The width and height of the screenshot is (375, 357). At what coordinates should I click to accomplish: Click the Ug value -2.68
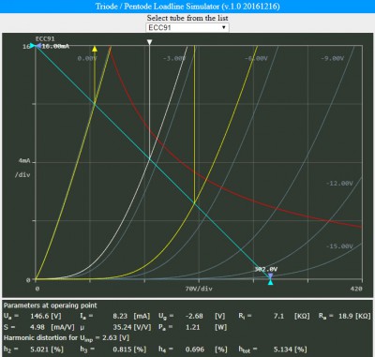(194, 316)
